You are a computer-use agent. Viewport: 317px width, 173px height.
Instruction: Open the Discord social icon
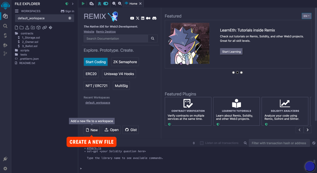154,18
